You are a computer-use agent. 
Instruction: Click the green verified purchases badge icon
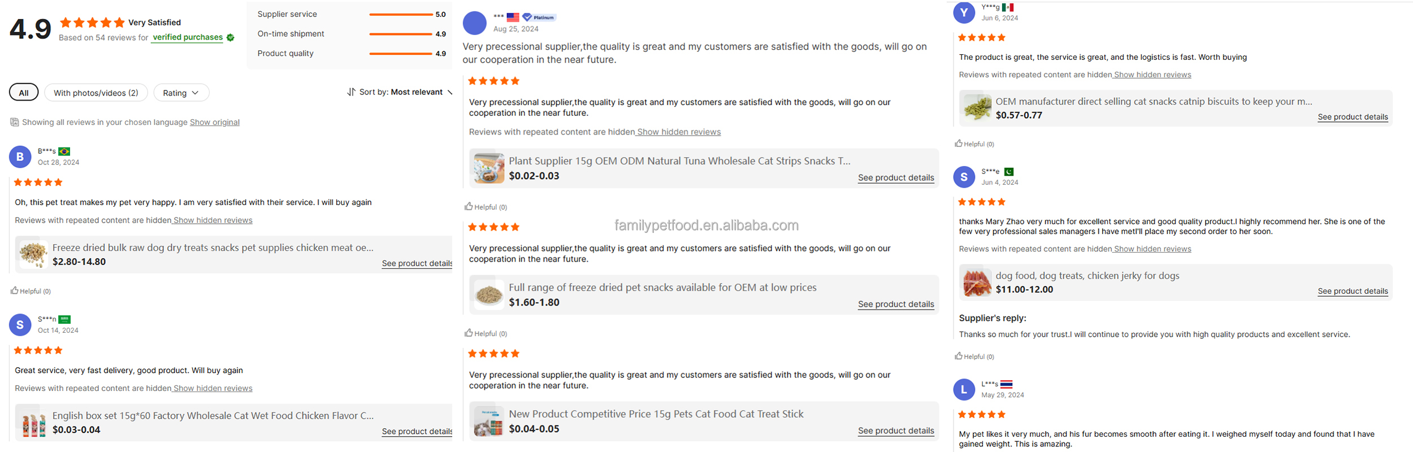coord(231,38)
